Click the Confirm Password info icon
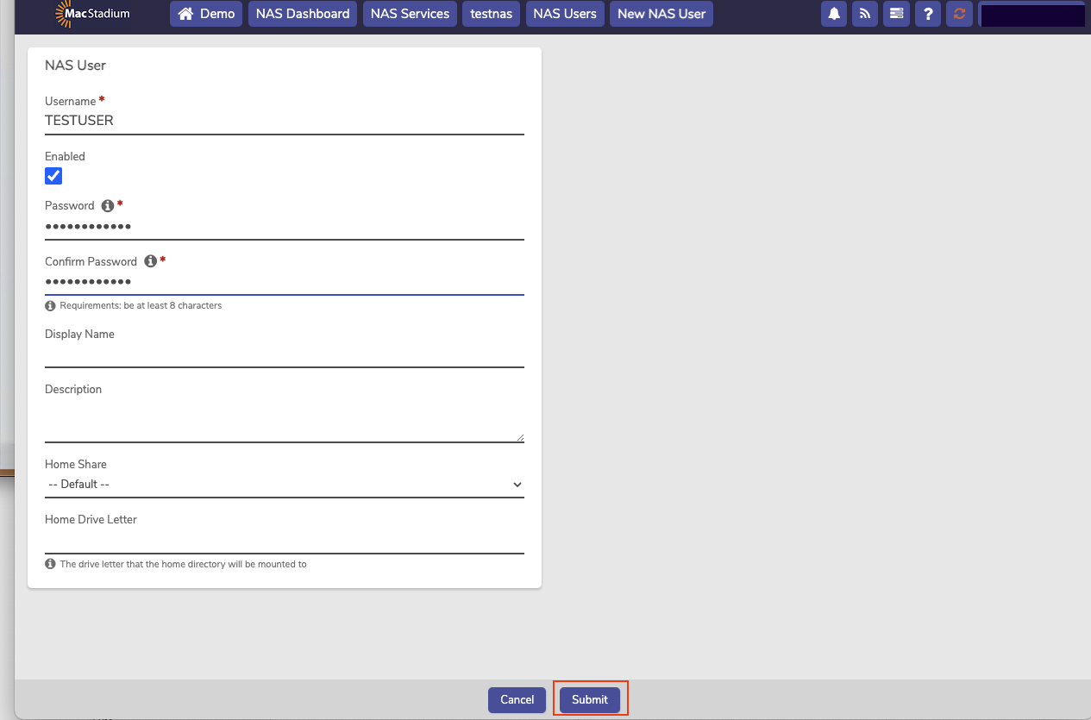Image resolution: width=1091 pixels, height=720 pixels. [x=150, y=260]
